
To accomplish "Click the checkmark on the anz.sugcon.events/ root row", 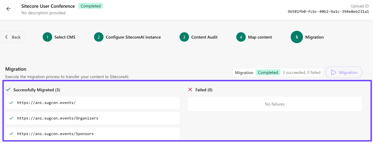I will click(x=11, y=102).
